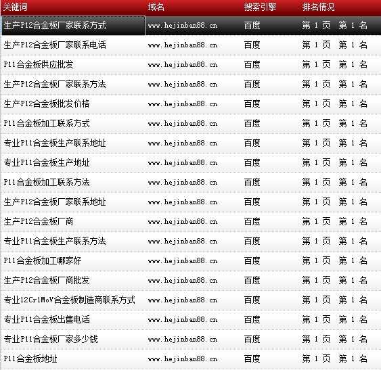Select keyword P11合金板加工联系方式
Image resolution: width=381 pixels, height=370 pixels.
(x=47, y=123)
